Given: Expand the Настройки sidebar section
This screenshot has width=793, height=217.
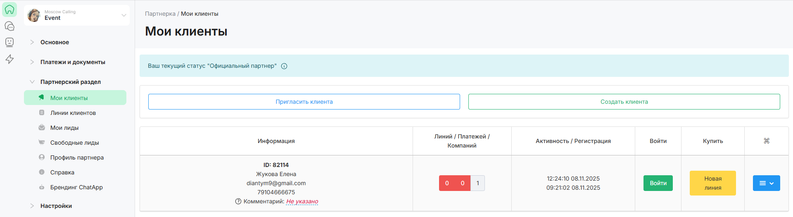Looking at the screenshot, I should pyautogui.click(x=56, y=206).
